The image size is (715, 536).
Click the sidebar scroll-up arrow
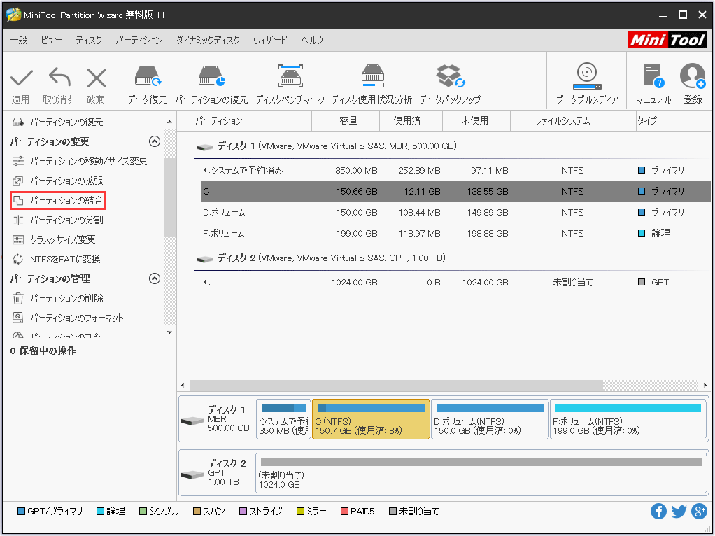169,122
